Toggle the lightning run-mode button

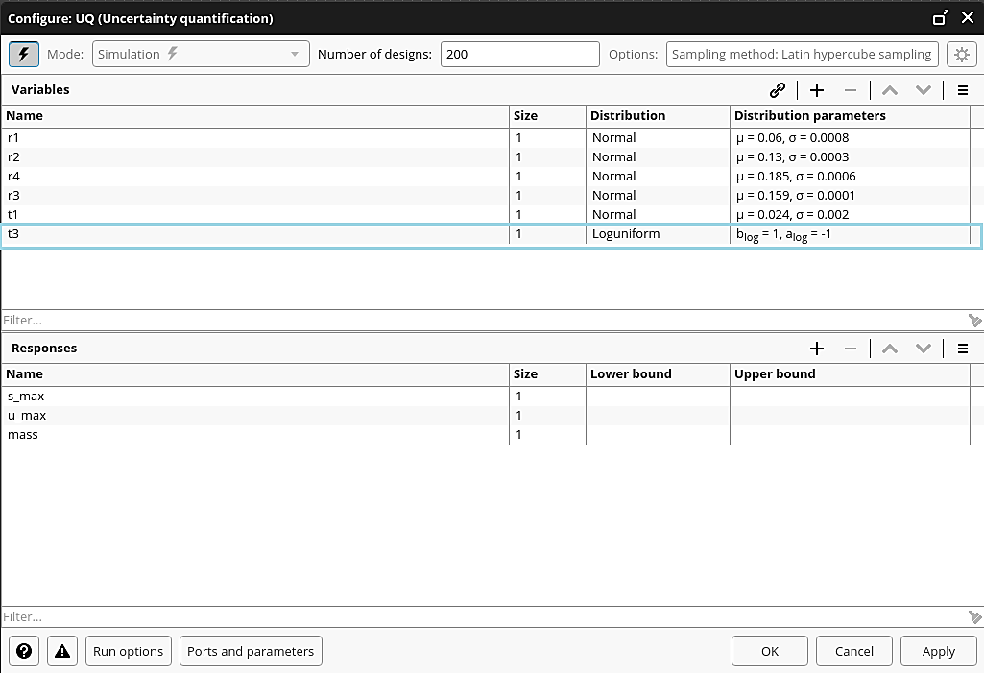[x=24, y=54]
